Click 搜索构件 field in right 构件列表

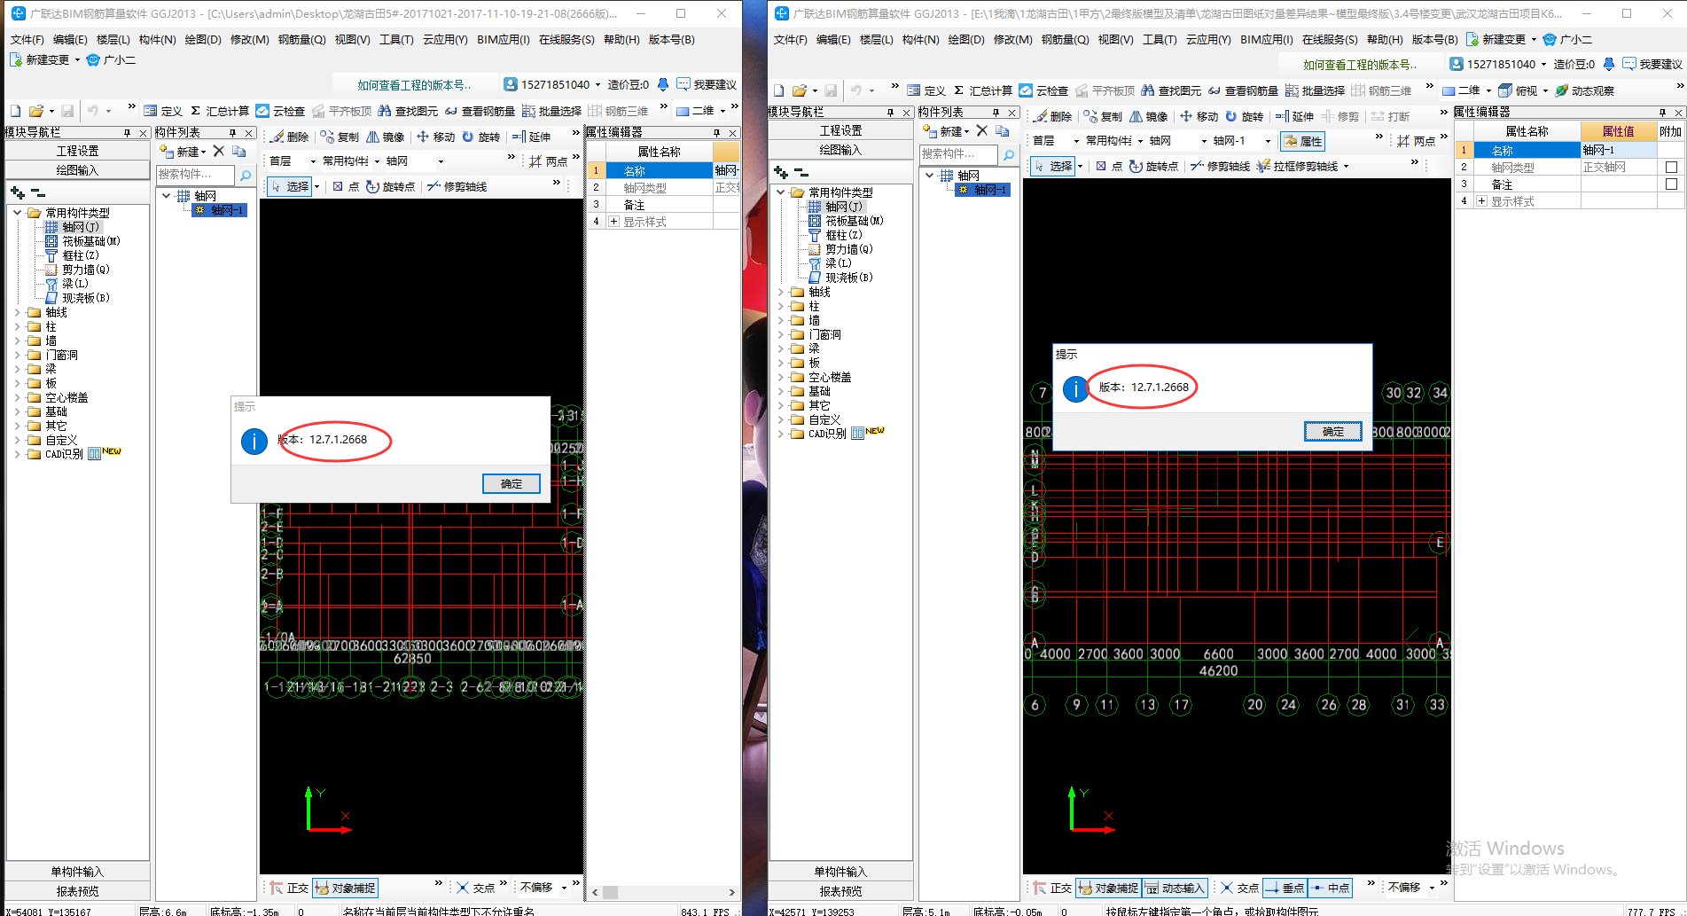pyautogui.click(x=958, y=154)
